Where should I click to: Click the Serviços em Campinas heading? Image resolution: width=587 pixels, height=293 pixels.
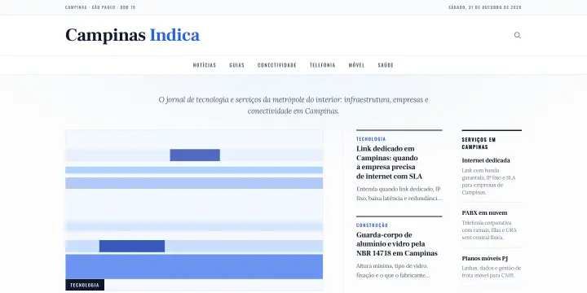pyautogui.click(x=479, y=143)
